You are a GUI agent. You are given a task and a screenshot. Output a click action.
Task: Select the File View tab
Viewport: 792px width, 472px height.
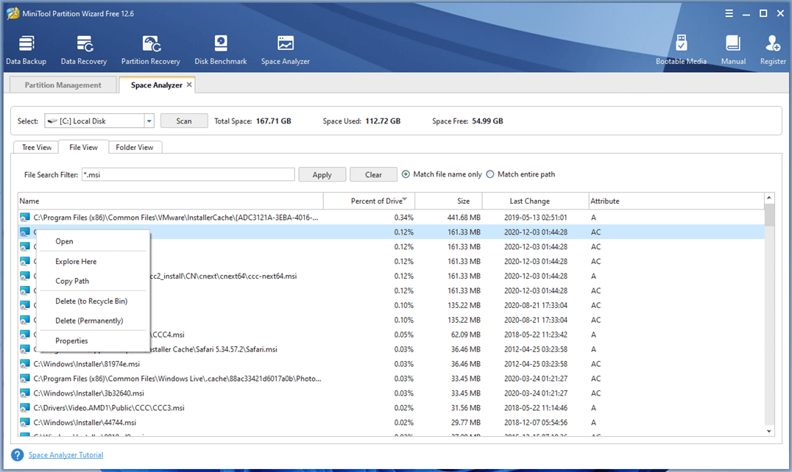[x=83, y=147]
